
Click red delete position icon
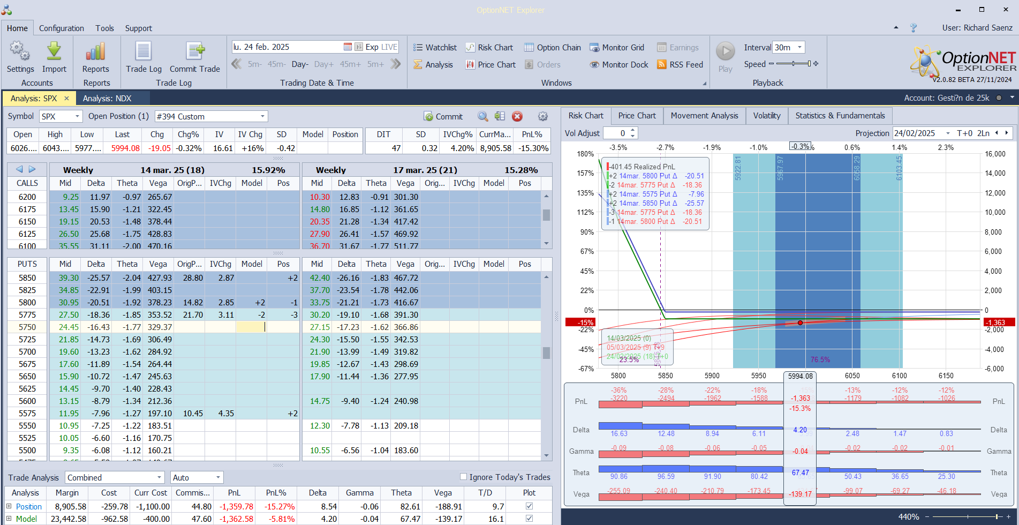[x=517, y=116]
